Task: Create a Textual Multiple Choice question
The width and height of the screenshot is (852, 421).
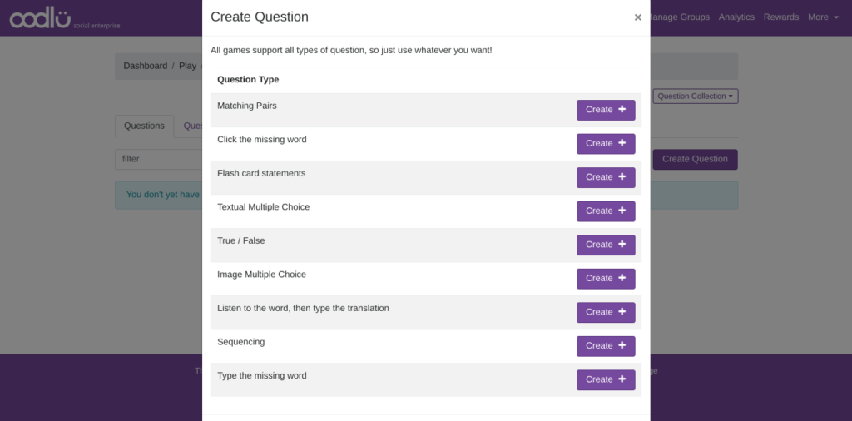Action: (x=605, y=211)
